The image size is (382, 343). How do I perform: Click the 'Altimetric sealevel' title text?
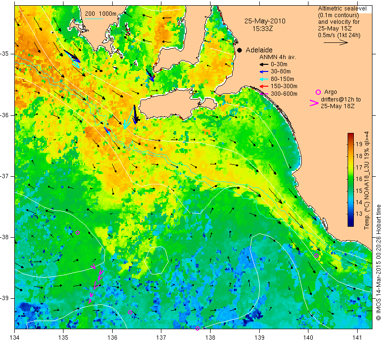pyautogui.click(x=342, y=9)
